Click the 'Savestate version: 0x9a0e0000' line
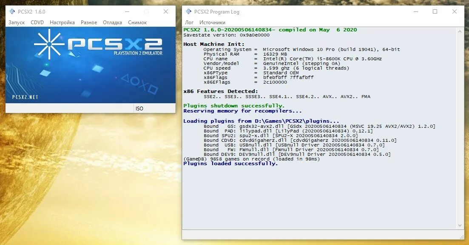Screen dimensions: 469x245 (x=227, y=35)
